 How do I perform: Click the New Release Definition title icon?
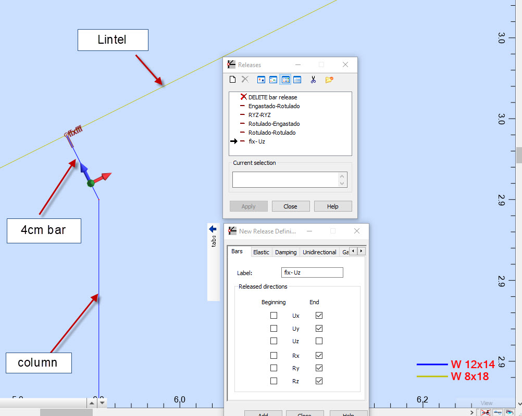(x=232, y=231)
